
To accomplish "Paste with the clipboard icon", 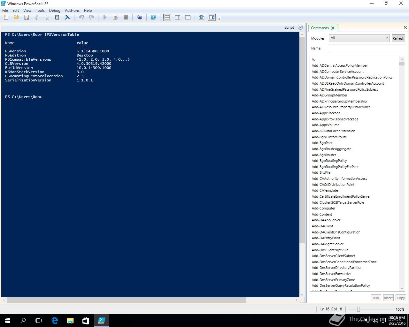I will (57, 17).
